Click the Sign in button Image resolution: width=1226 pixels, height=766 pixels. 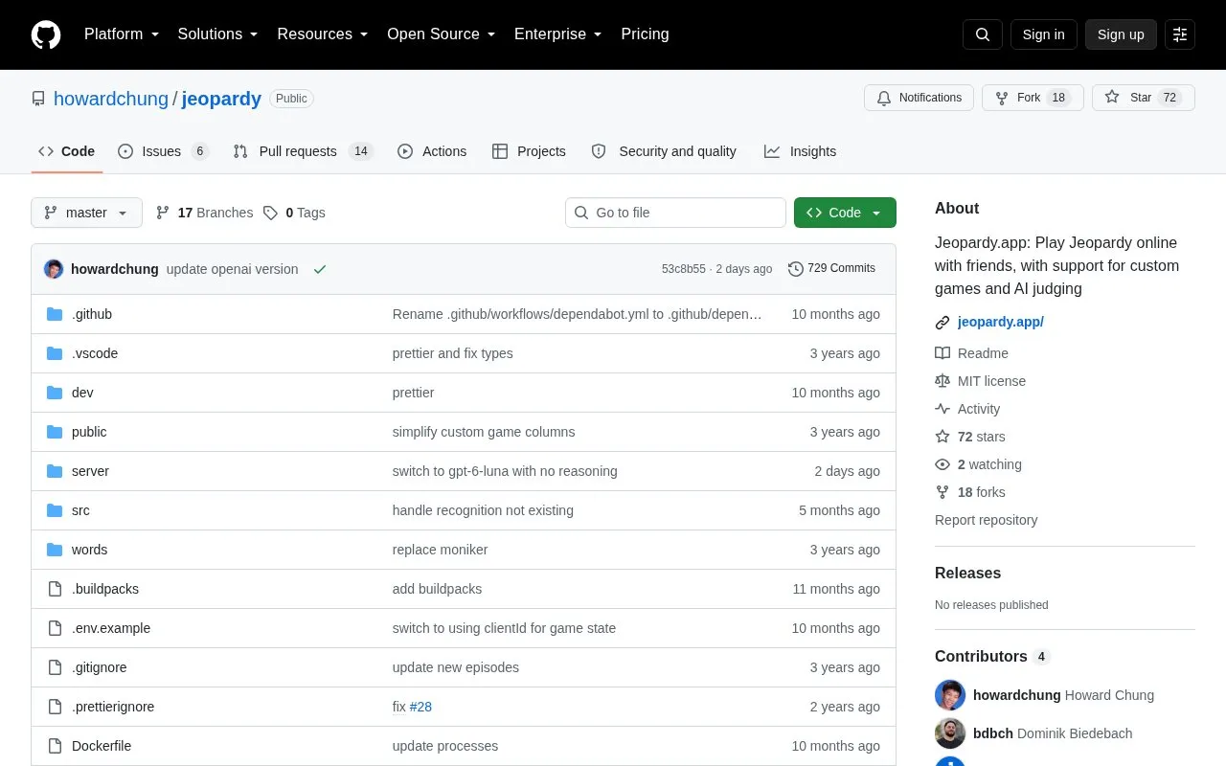pos(1043,34)
